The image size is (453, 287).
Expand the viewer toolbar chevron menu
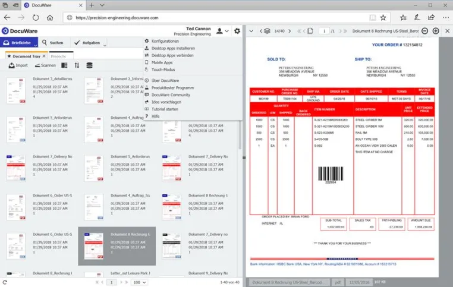click(x=251, y=31)
